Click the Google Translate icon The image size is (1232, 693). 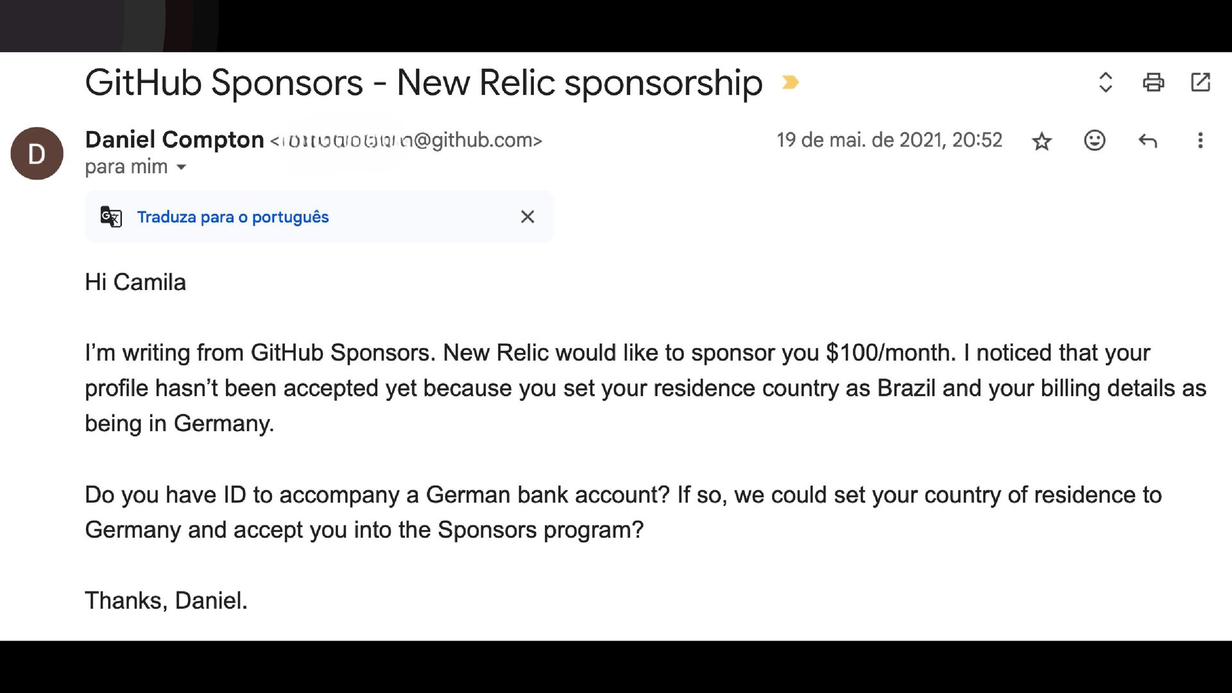[111, 217]
